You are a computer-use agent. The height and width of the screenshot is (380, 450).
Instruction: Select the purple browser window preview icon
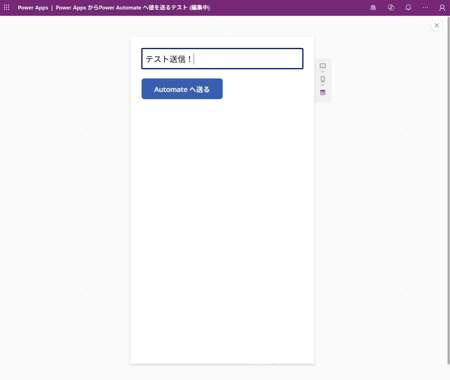[323, 93]
